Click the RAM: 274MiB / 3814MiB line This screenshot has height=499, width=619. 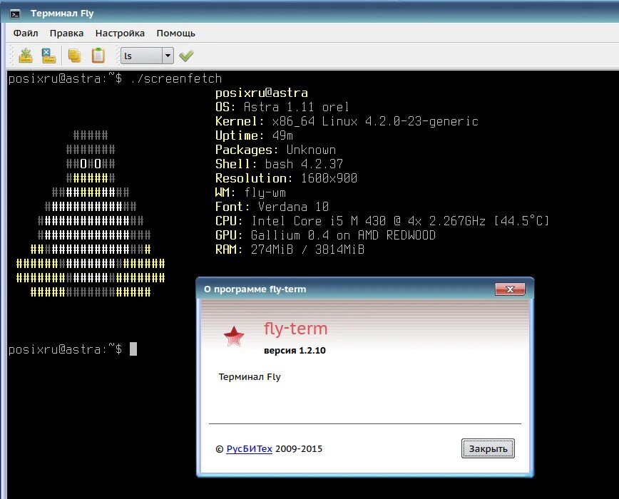(x=290, y=249)
